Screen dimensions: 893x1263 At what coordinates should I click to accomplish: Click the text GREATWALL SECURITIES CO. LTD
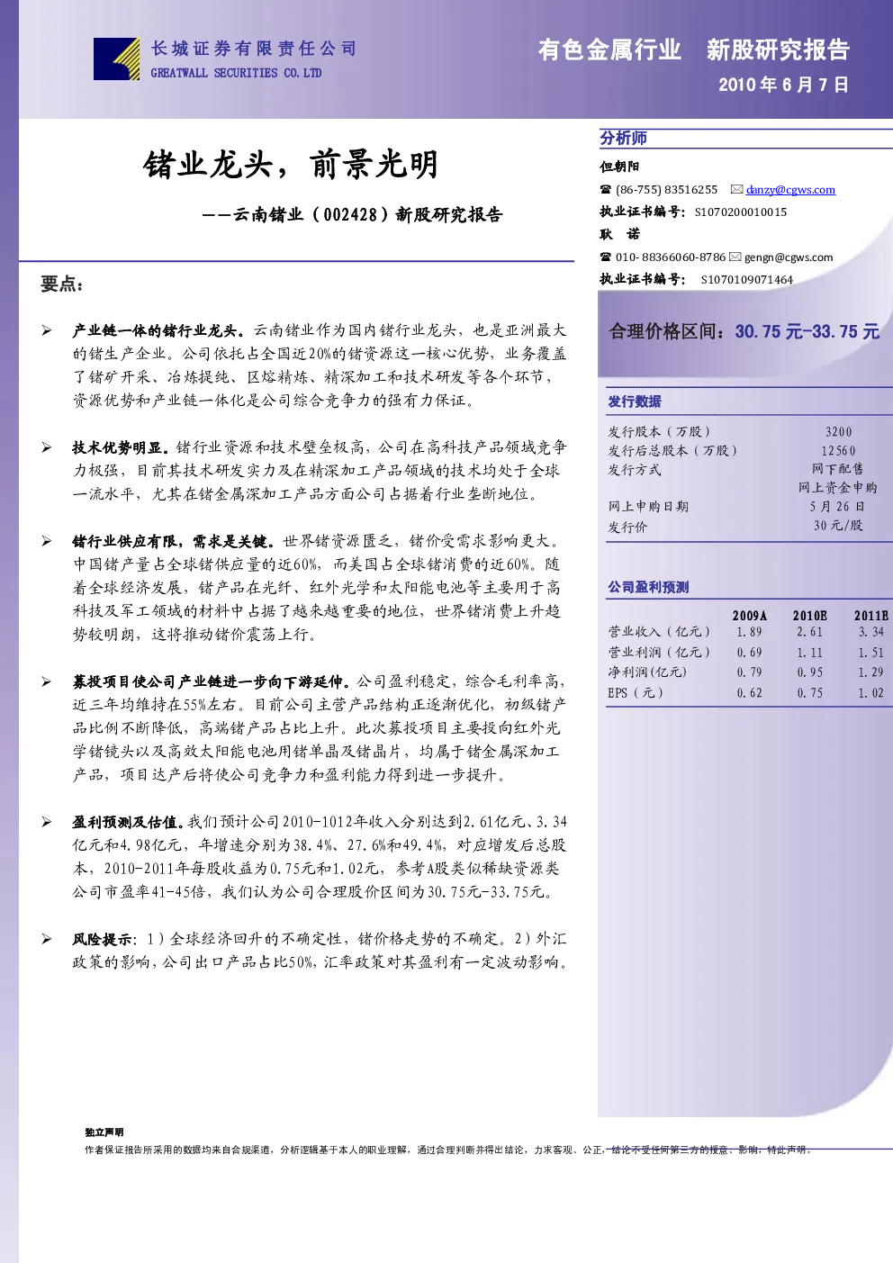pyautogui.click(x=236, y=73)
